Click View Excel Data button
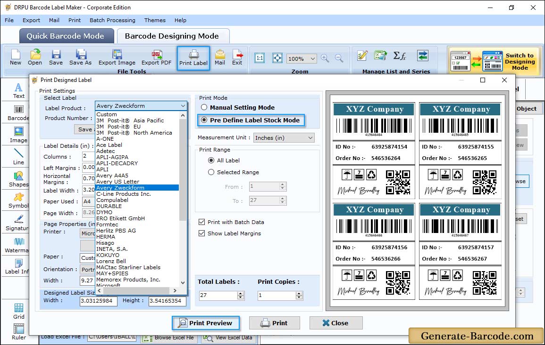545x345 pixels. [228, 338]
